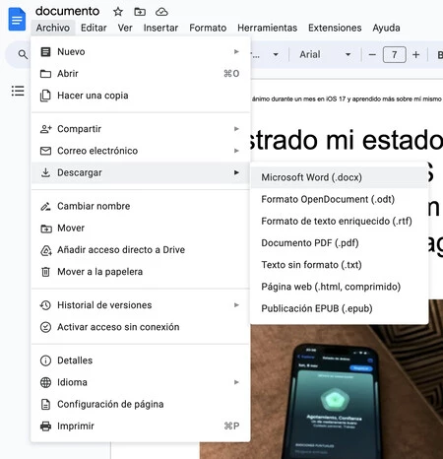Select Hacer una copia menu entry
This screenshot has width=443, height=459.
(x=141, y=96)
